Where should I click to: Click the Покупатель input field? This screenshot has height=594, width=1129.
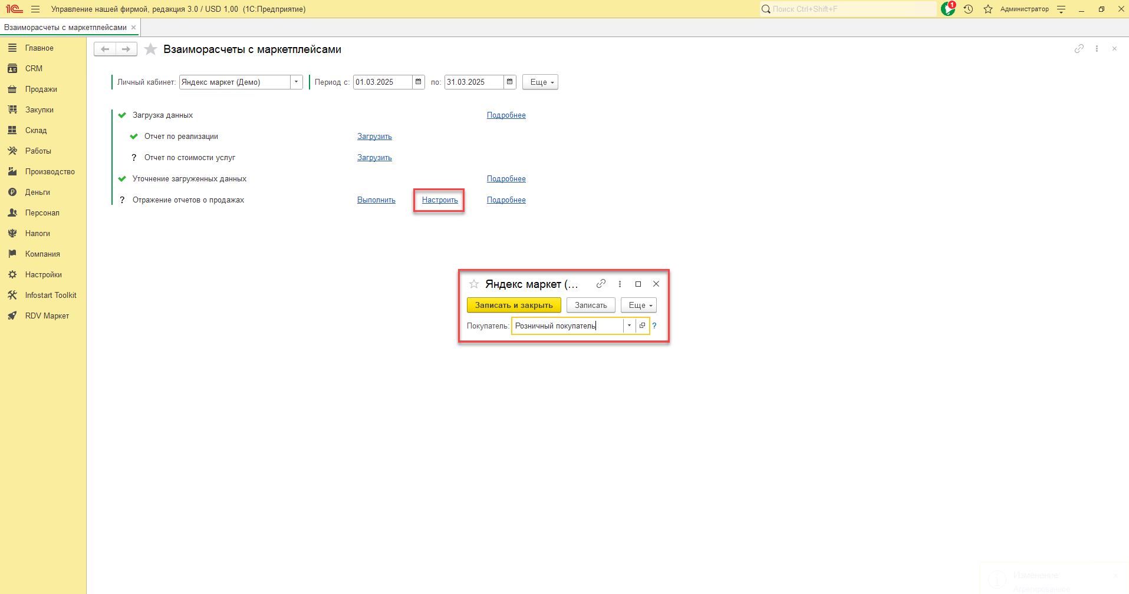[567, 326]
